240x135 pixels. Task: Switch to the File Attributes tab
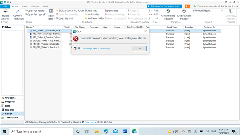[x=104, y=122]
